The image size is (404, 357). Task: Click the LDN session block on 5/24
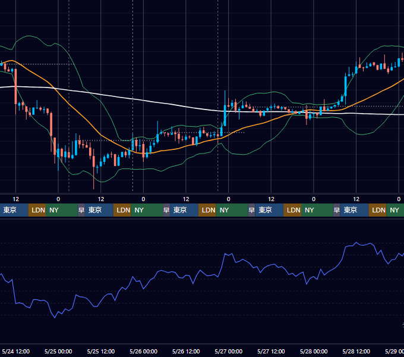(37, 210)
